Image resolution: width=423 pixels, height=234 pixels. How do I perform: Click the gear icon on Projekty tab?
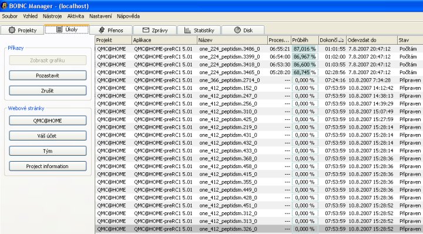tap(12, 30)
